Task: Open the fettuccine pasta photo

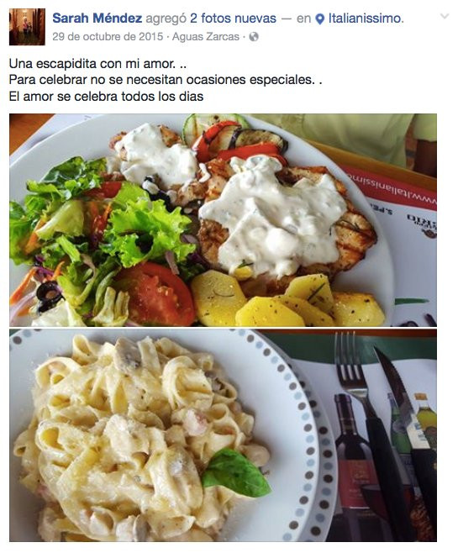Action: (223, 435)
